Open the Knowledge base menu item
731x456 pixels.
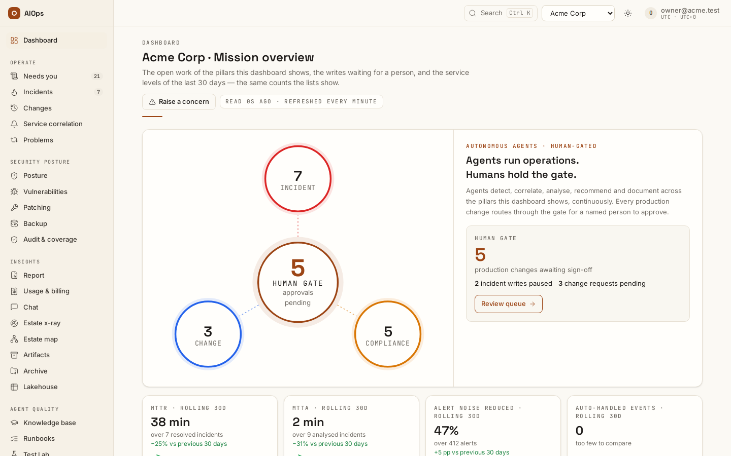[56, 423]
